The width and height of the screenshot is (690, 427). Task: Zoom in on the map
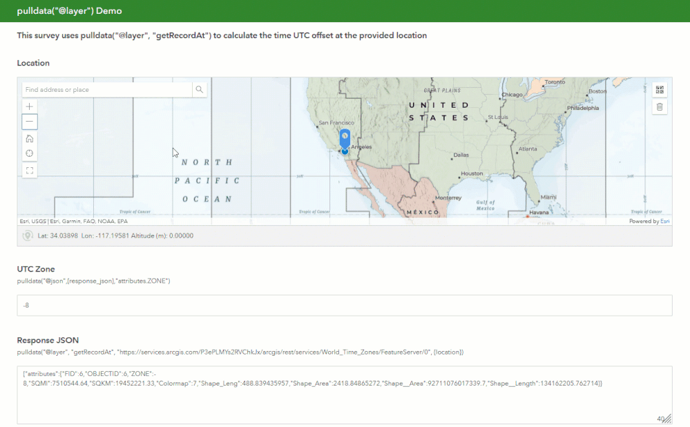30,106
